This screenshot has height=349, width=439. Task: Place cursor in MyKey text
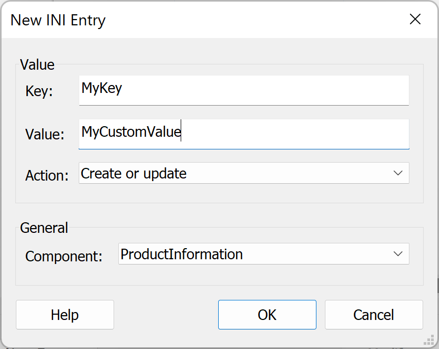tap(101, 89)
